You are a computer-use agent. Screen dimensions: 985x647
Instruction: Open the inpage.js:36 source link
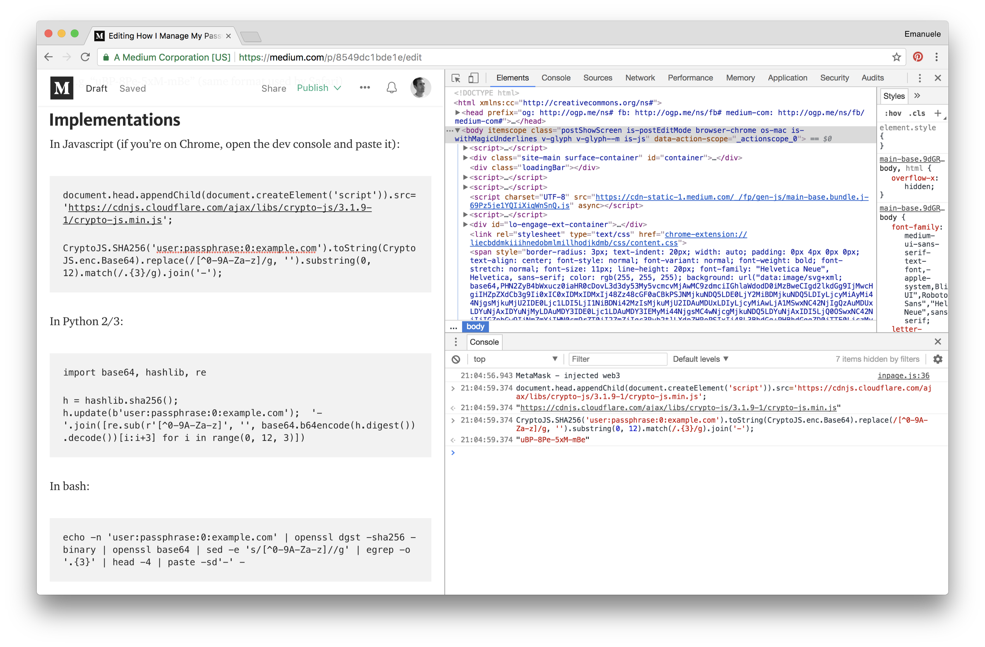[x=903, y=375]
